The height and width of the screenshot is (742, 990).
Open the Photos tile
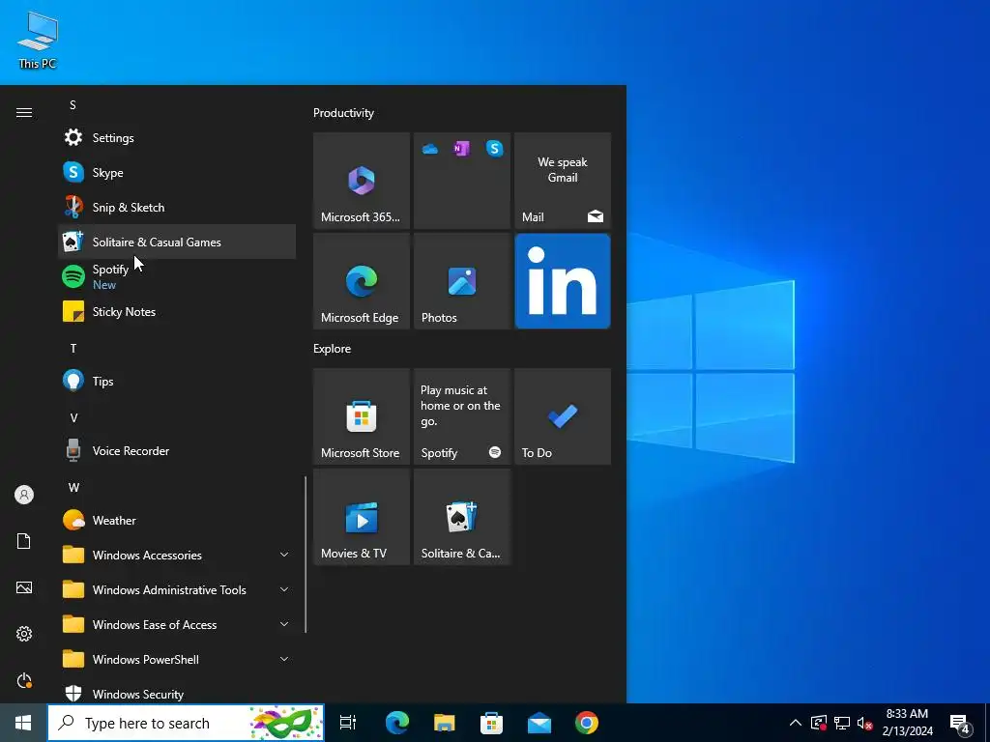pos(462,281)
